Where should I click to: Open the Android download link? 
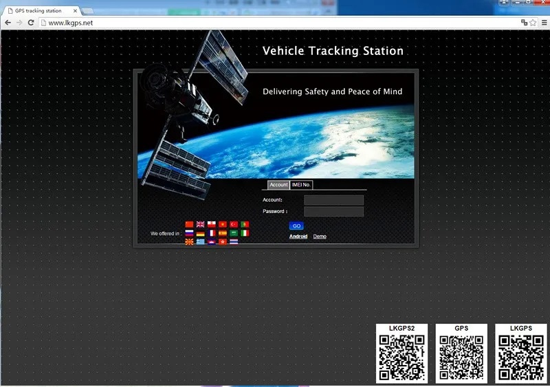(298, 236)
